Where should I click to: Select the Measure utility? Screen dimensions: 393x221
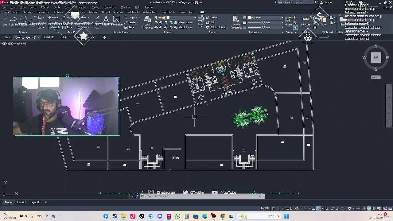coord(305,21)
